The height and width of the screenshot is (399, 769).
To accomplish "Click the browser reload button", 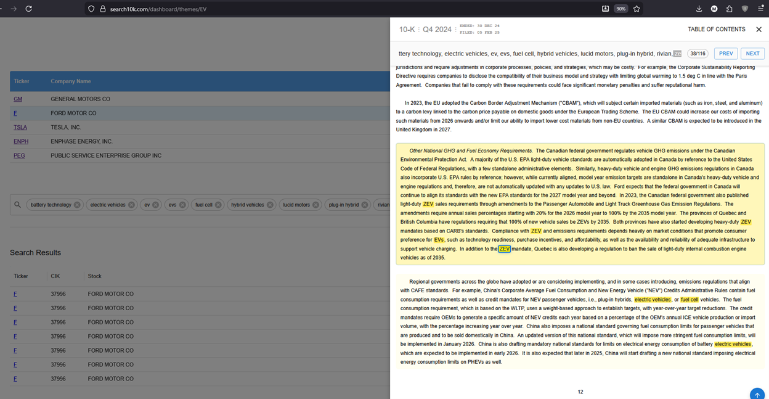I will [x=28, y=9].
